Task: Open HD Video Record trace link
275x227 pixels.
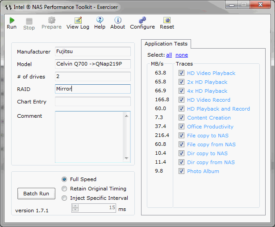Action: point(209,100)
